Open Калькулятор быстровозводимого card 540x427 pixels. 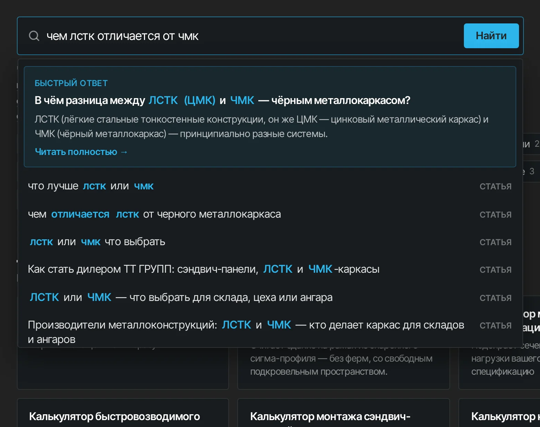123,413
